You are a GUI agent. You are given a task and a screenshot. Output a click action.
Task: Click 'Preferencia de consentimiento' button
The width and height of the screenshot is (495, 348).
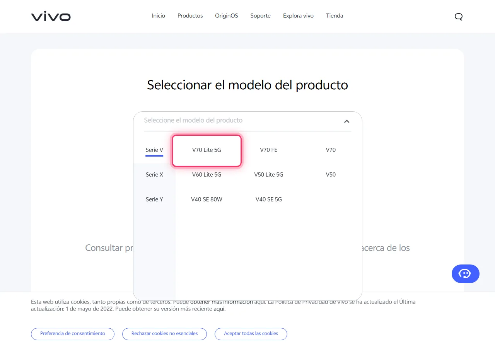pos(73,334)
